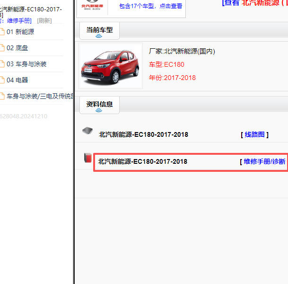Click the 刷新 refresh link

[44, 21]
